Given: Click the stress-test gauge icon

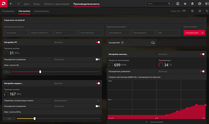Looking at the screenshot, I should click(184, 11).
